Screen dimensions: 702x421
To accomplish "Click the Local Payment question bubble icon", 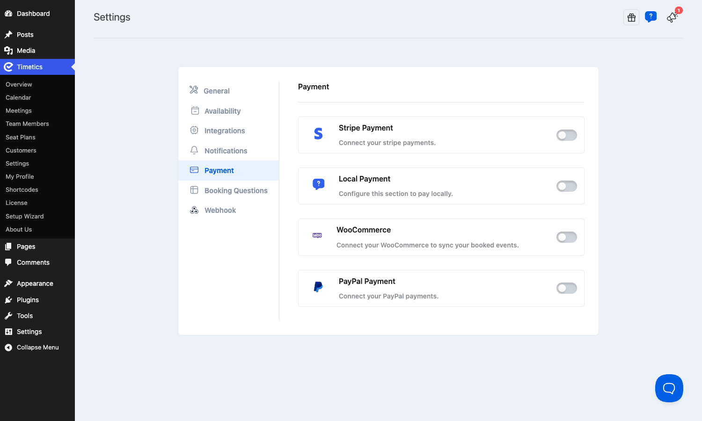I will pos(318,184).
